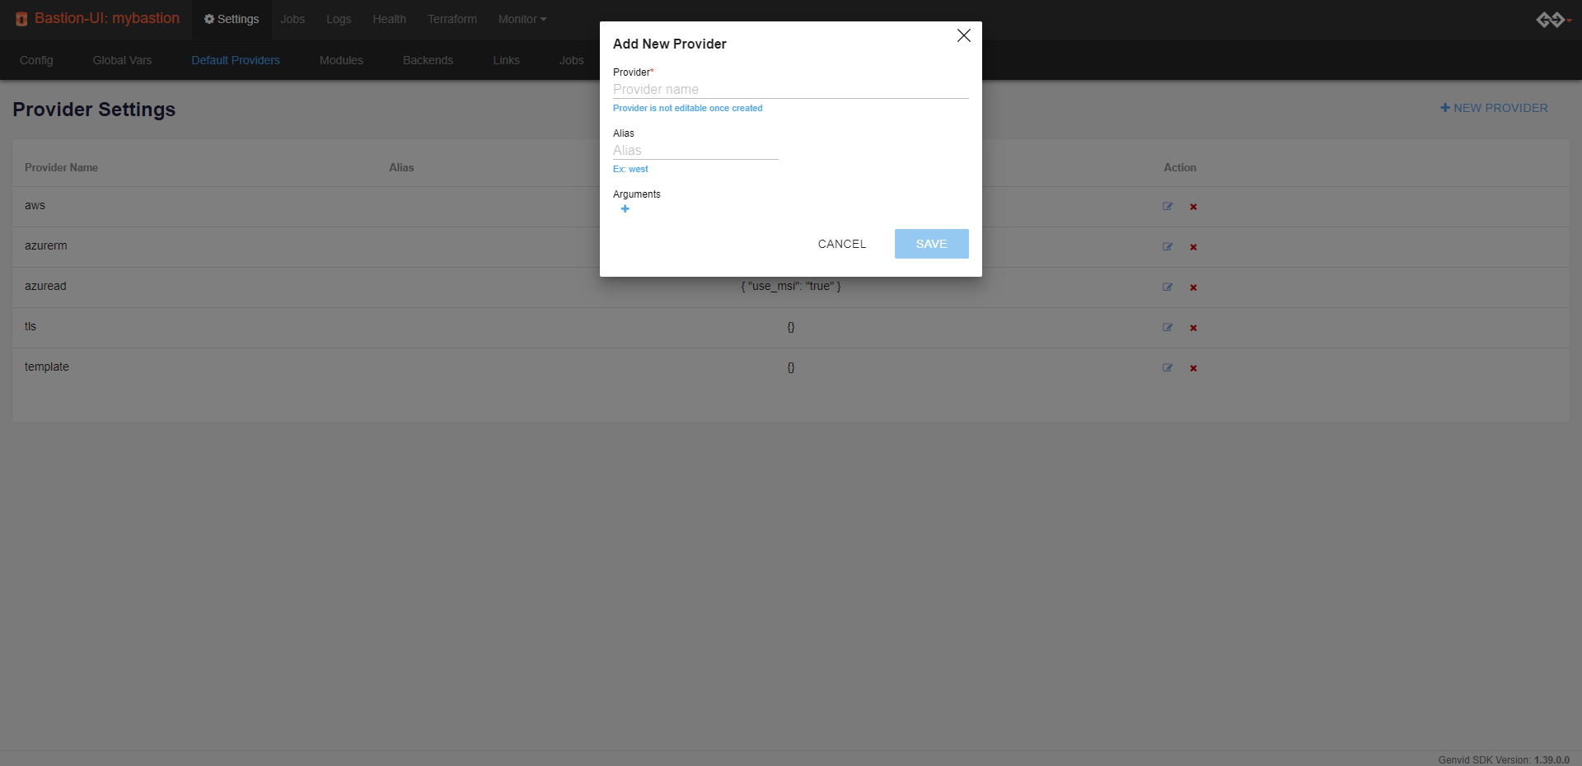Switch to the Modules sub-tab

pyautogui.click(x=341, y=60)
